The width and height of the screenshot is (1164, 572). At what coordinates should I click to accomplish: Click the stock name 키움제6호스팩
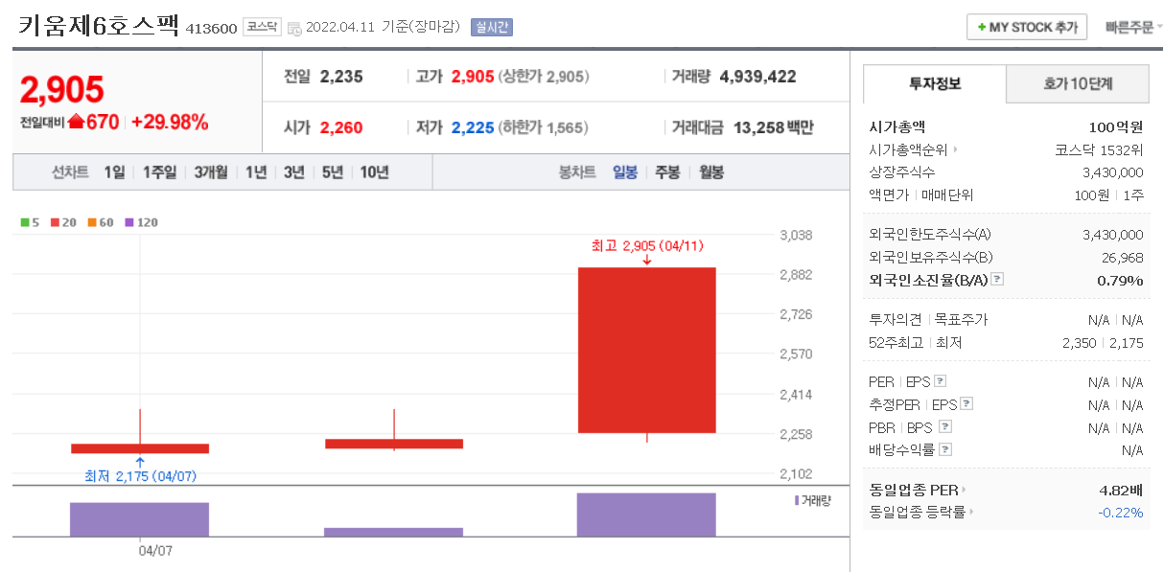coord(99,26)
